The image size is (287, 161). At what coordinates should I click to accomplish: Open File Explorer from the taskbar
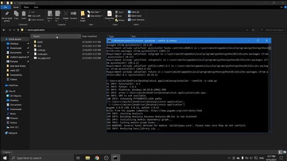click(x=88, y=158)
